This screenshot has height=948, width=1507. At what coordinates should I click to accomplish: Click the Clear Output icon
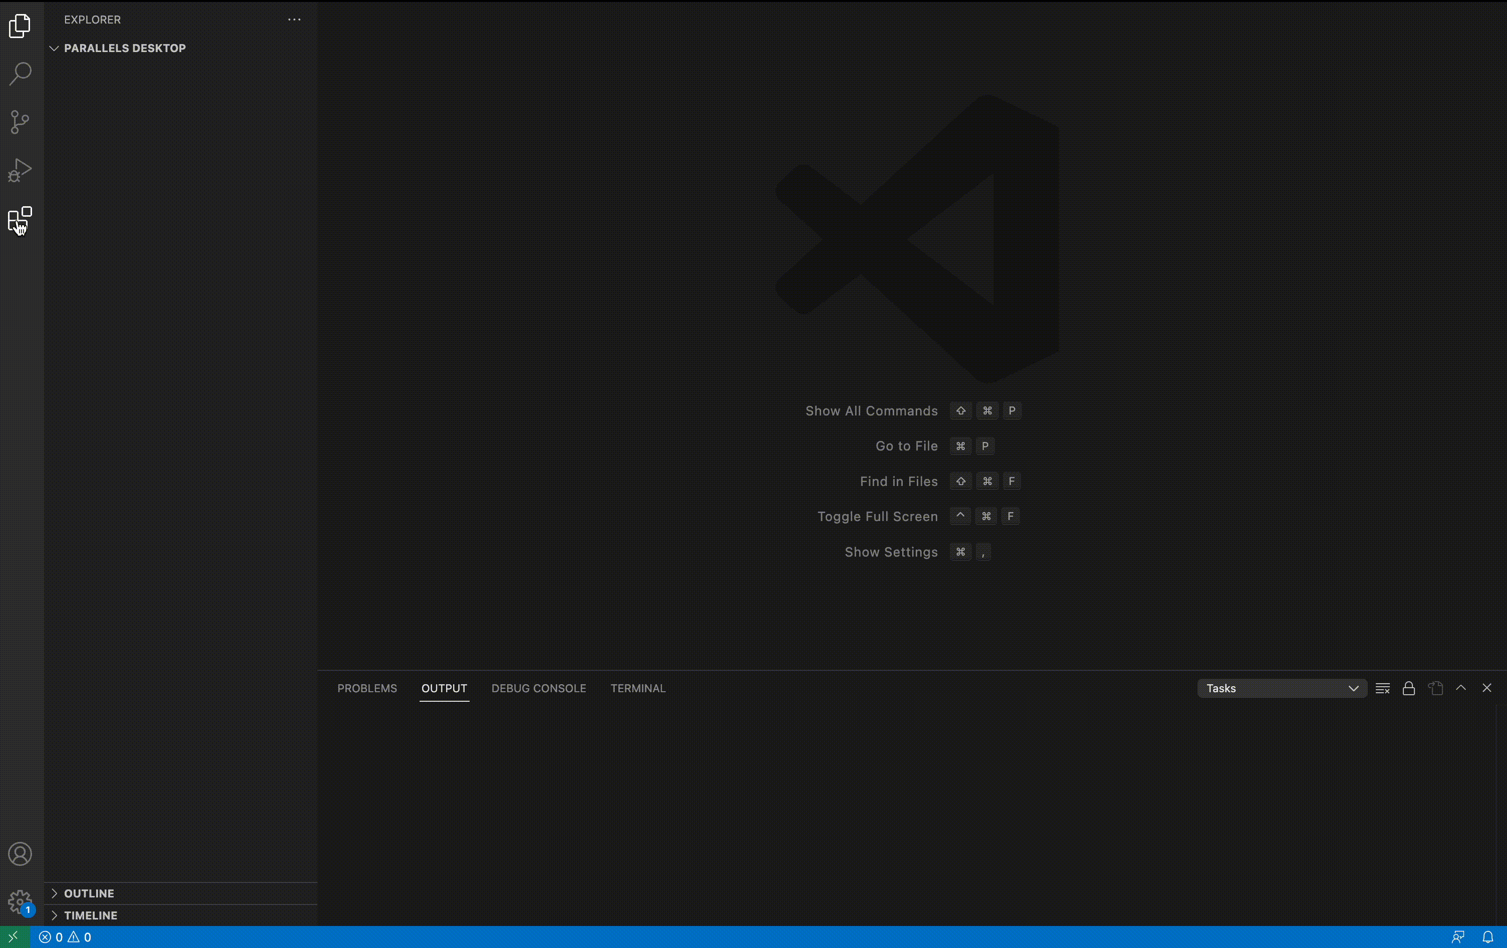[1382, 688]
